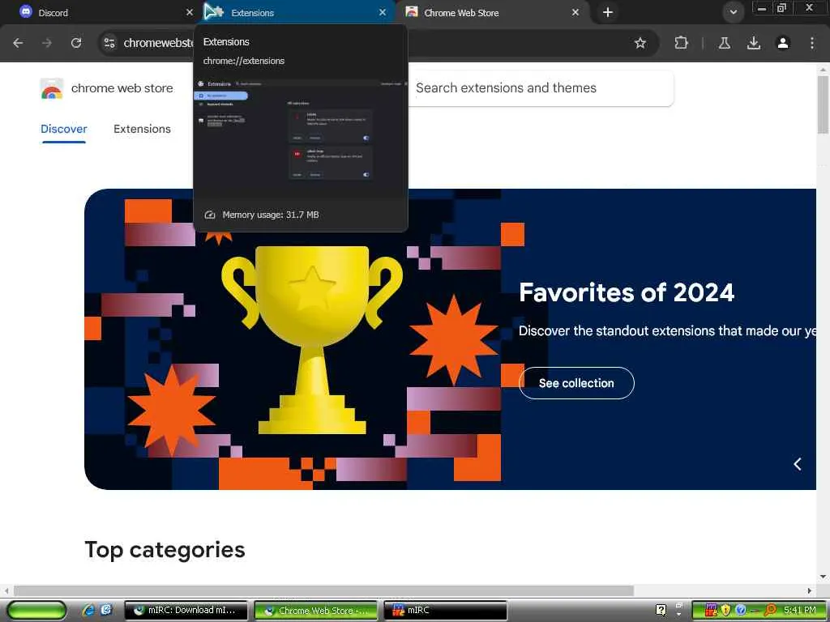Click the security shield tray icon
Viewport: 830px width, 622px height.
(x=725, y=610)
